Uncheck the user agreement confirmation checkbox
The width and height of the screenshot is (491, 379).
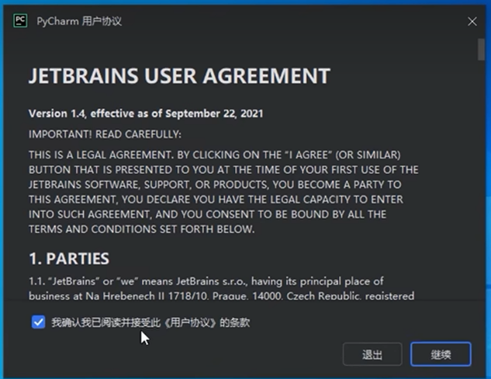point(38,322)
